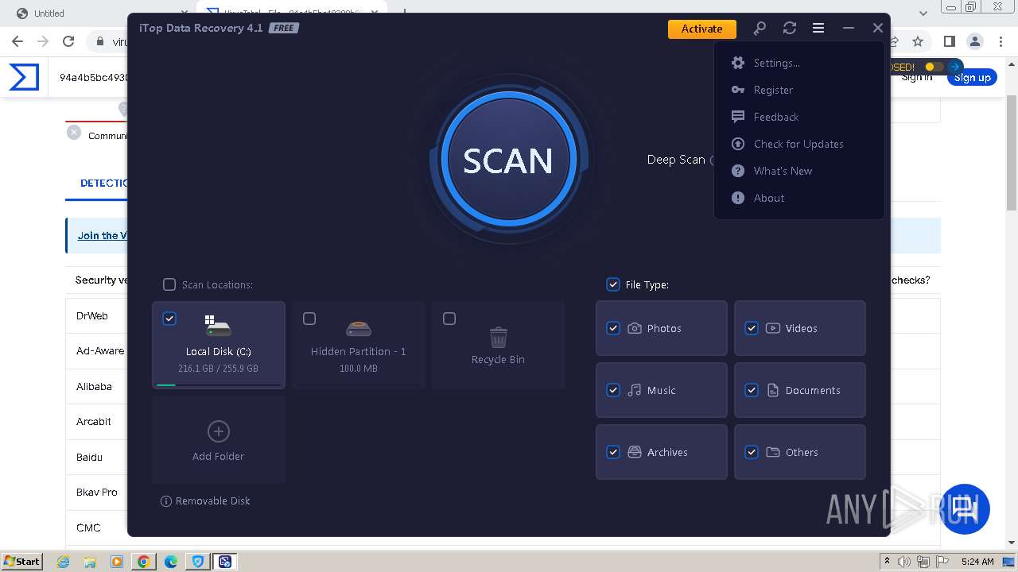
Task: Open the DETECTION tab in VirusTotal page
Action: [x=103, y=183]
